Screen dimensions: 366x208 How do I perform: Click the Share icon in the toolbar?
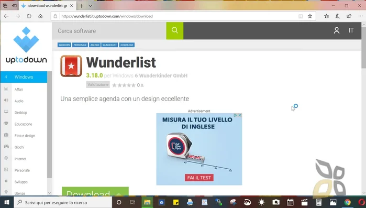[x=349, y=16]
